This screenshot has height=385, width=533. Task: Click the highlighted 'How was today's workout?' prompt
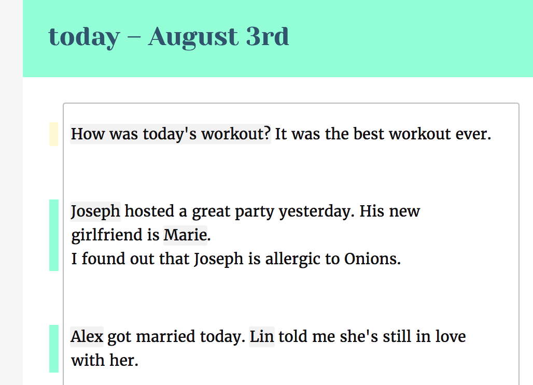(171, 134)
